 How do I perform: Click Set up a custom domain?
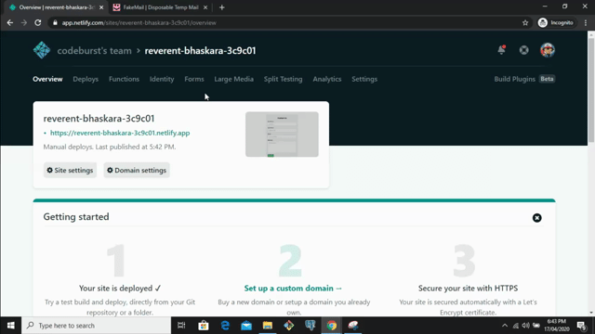click(x=293, y=289)
